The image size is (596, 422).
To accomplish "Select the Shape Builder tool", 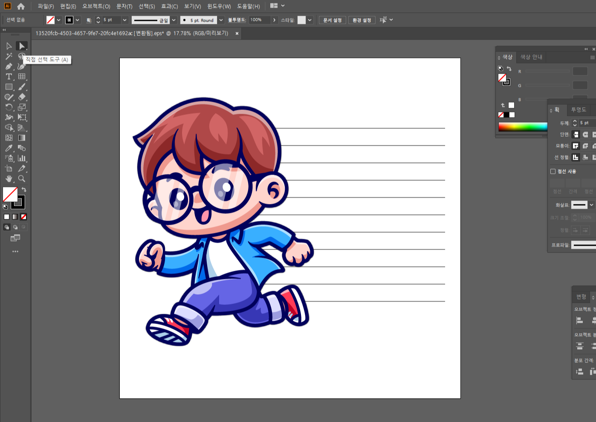I will (9, 128).
